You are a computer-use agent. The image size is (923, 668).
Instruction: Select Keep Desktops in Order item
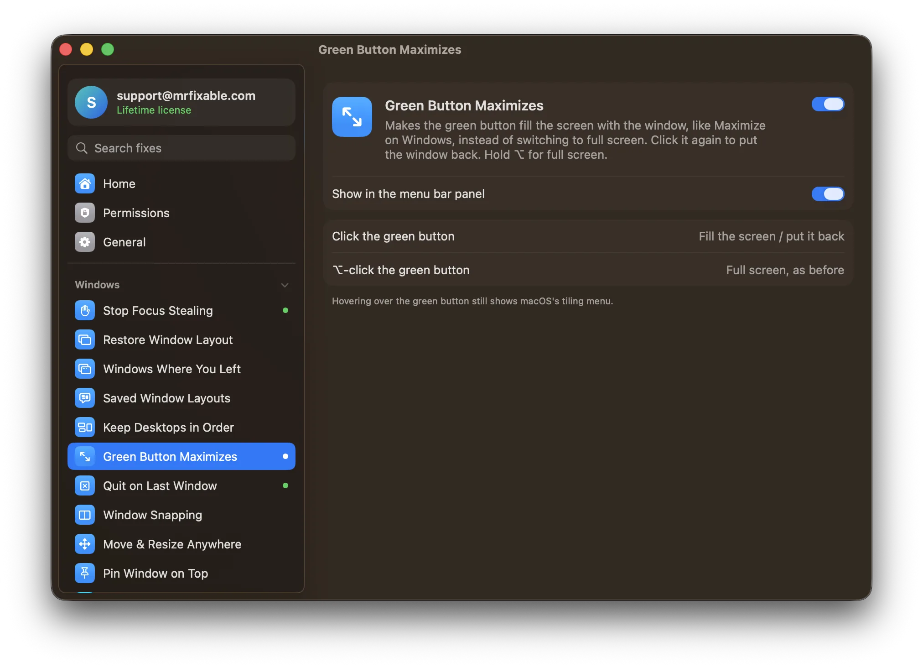click(x=181, y=427)
